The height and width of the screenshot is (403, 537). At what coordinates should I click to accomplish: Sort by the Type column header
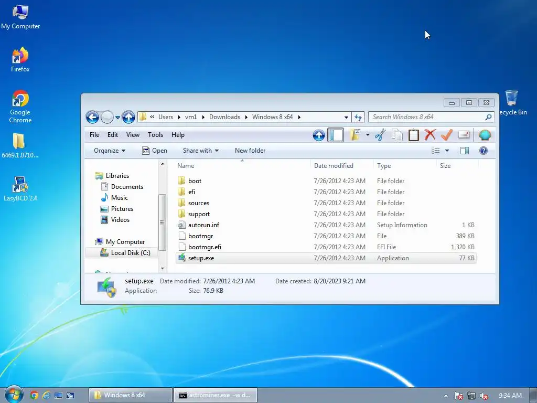(x=405, y=166)
